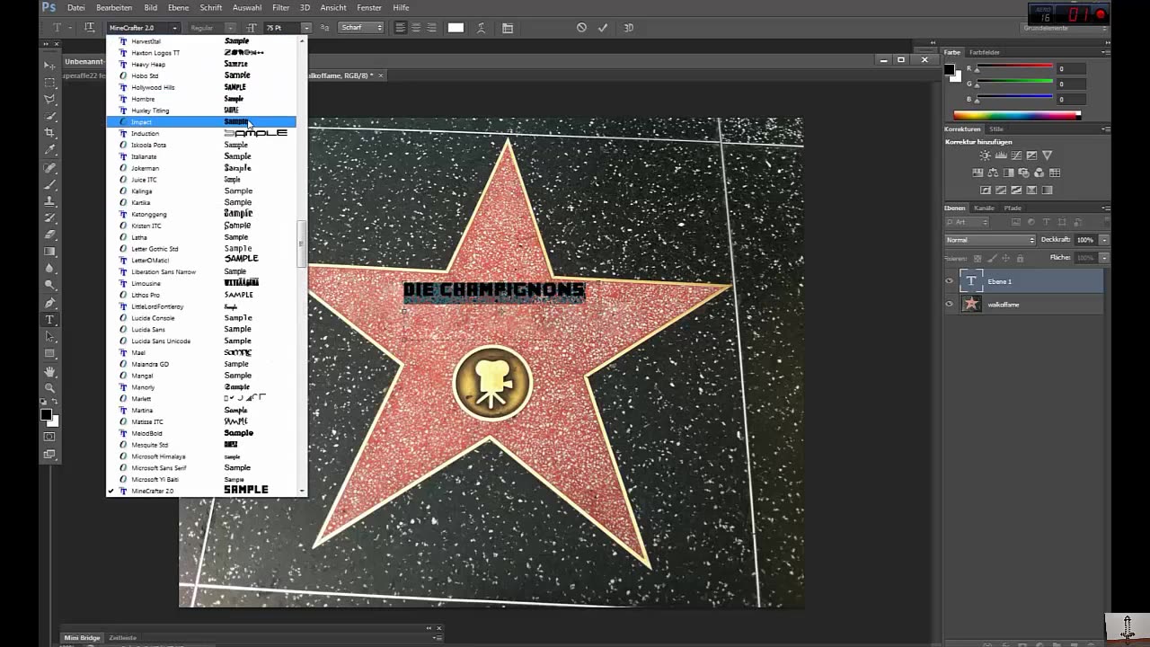Select the Zoom tool in toolbox
Viewport: 1150px width, 647px height.
(x=50, y=388)
